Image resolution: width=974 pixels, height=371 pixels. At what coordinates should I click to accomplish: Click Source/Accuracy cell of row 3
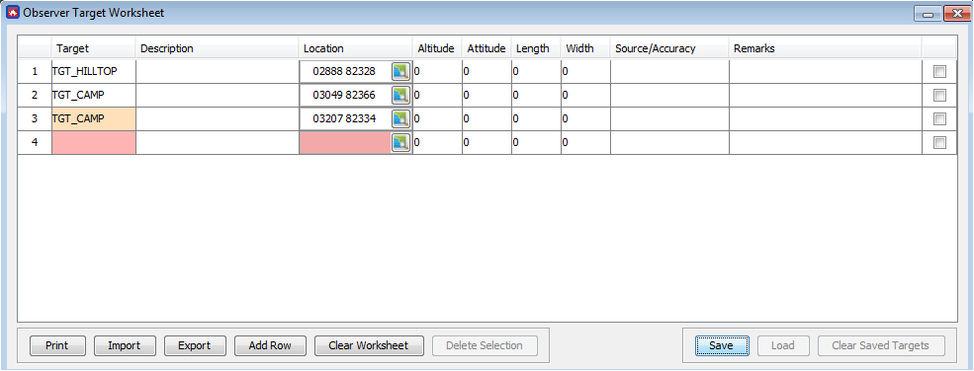click(669, 119)
